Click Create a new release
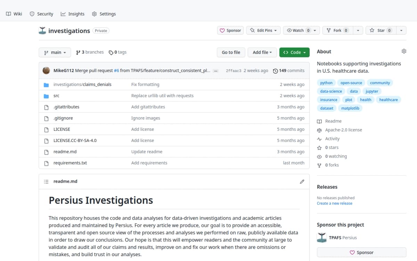Viewport: 417px width, 261px height. click(x=335, y=203)
